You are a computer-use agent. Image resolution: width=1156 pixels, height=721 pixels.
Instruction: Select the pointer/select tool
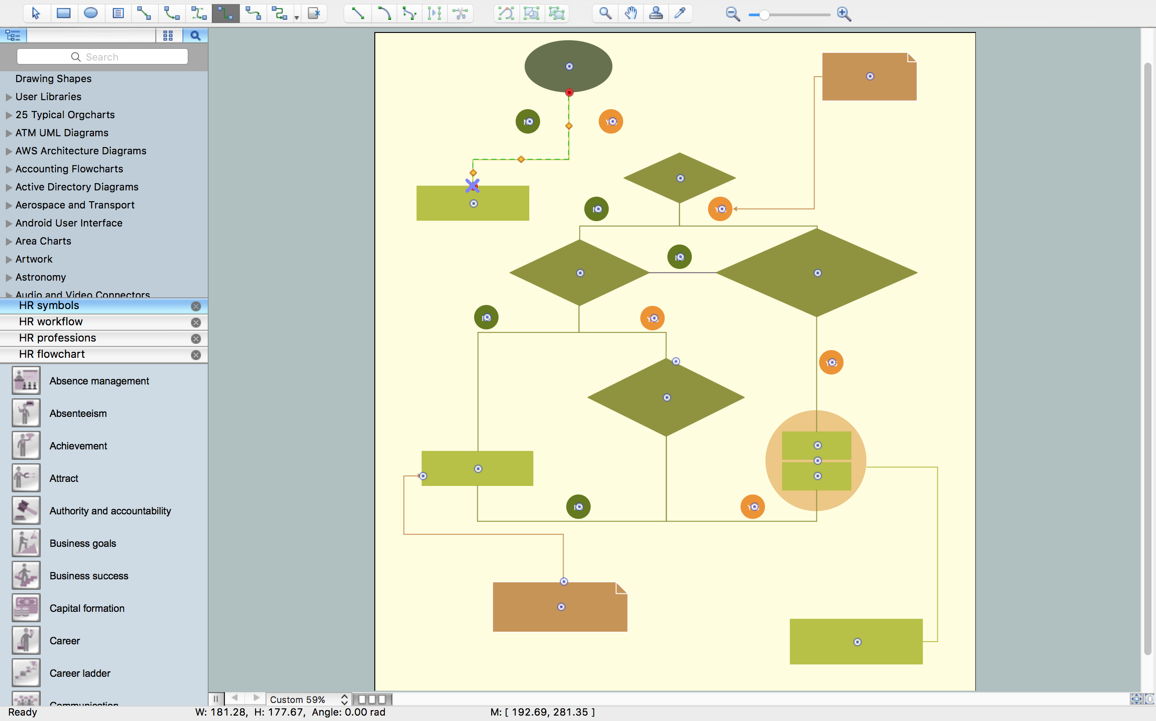[x=35, y=14]
